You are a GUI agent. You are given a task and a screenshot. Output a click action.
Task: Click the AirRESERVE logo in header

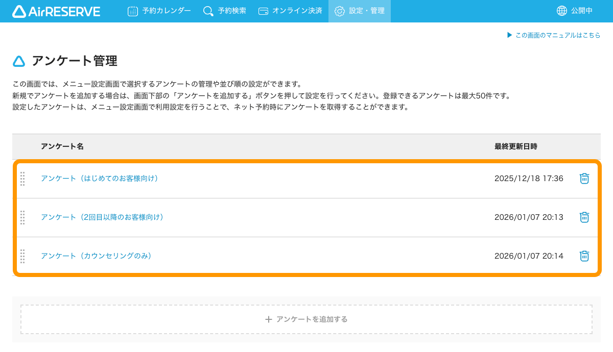pos(56,11)
